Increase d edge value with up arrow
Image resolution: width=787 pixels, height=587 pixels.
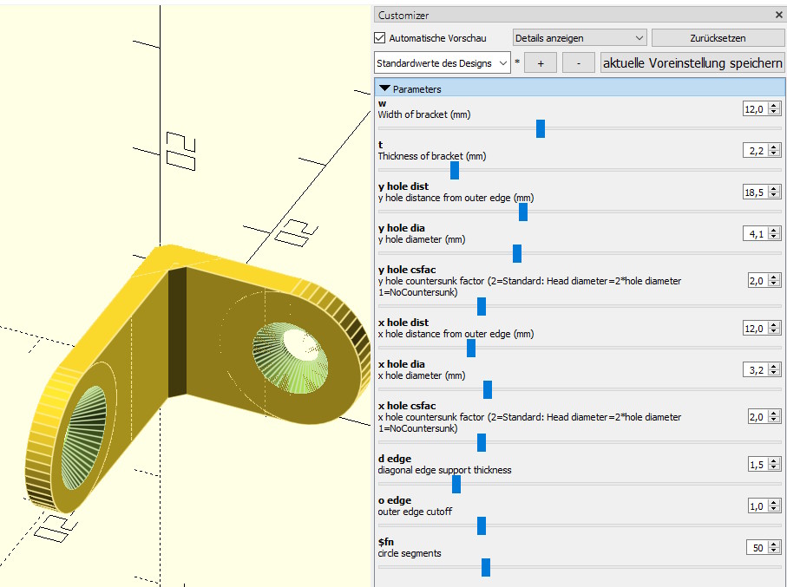pyautogui.click(x=775, y=461)
